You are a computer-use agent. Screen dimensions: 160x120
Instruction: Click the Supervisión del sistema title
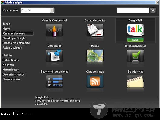(54, 72)
